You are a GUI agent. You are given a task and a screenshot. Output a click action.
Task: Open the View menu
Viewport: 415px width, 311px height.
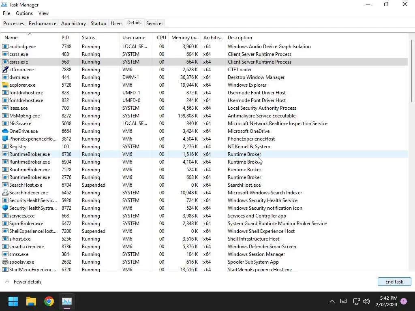[43, 13]
